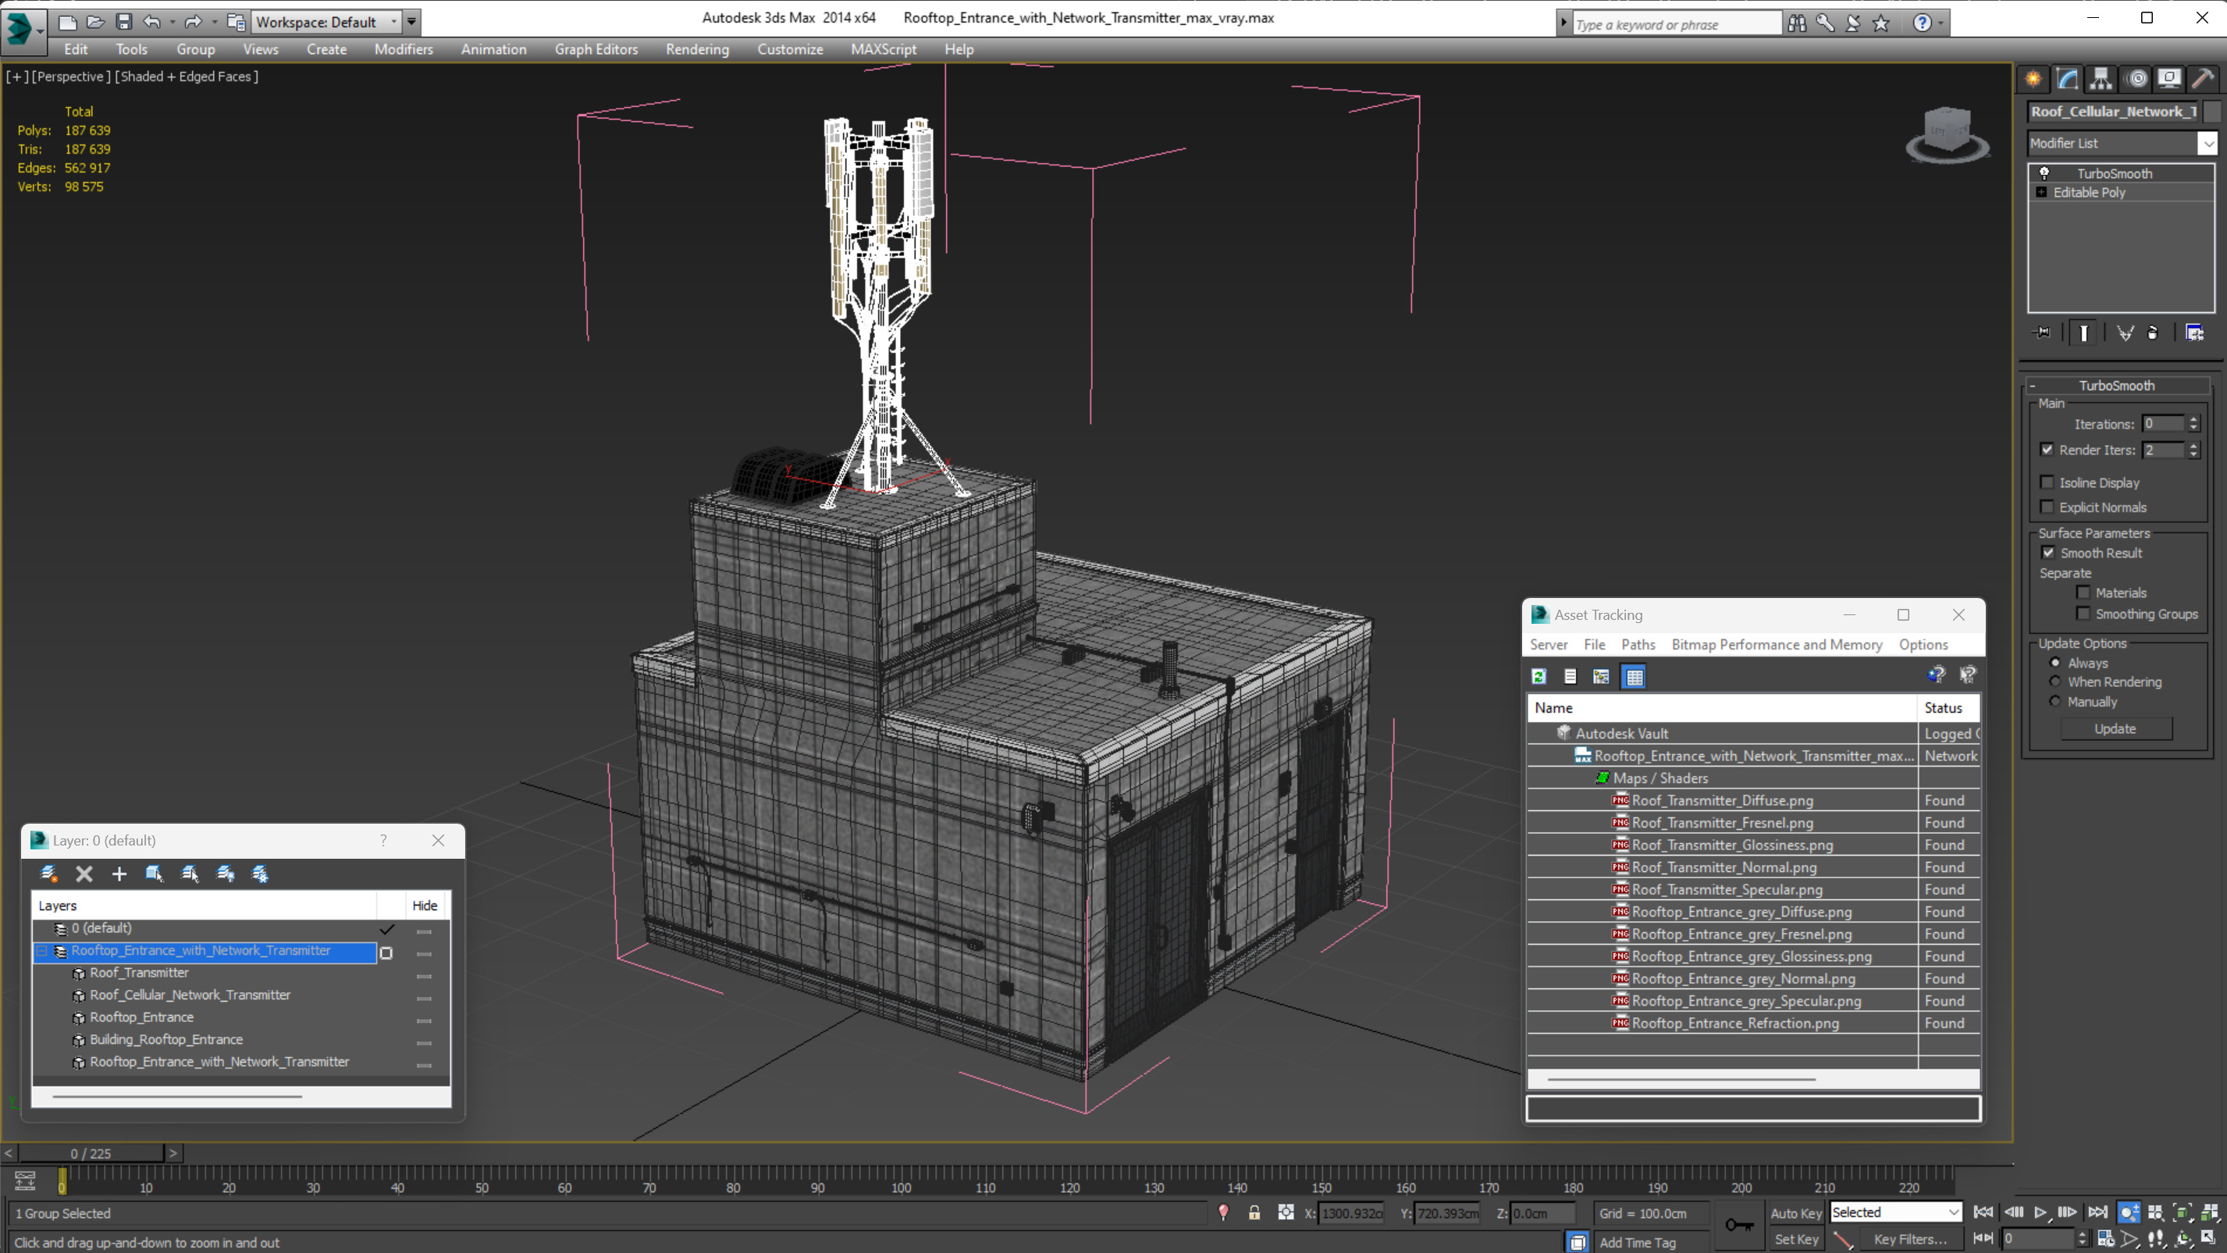The height and width of the screenshot is (1253, 2227).
Task: Click Refresh icon in Asset Tracking
Action: [x=1539, y=676]
